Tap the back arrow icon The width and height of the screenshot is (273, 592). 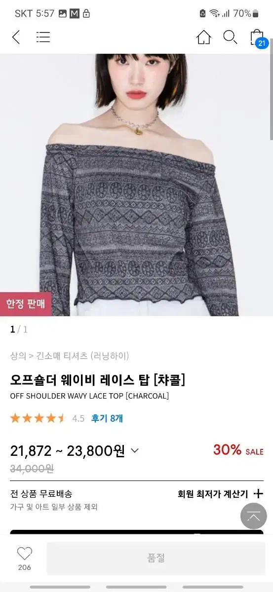(16, 37)
